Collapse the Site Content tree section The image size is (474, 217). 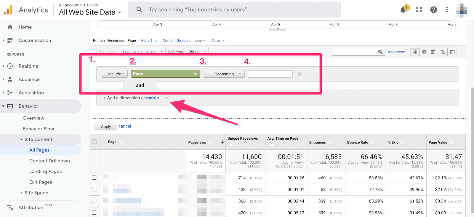coord(21,139)
